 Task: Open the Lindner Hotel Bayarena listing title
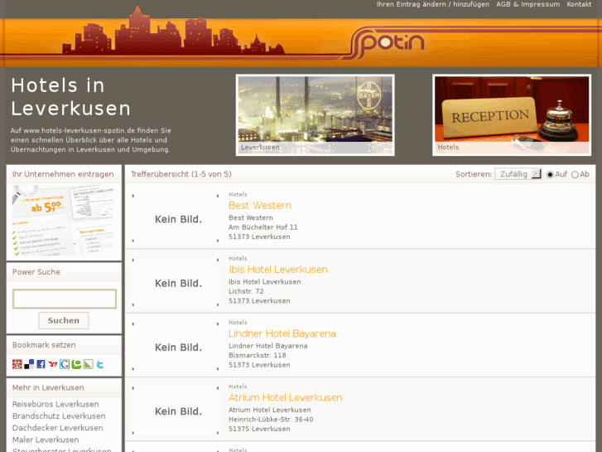click(282, 333)
